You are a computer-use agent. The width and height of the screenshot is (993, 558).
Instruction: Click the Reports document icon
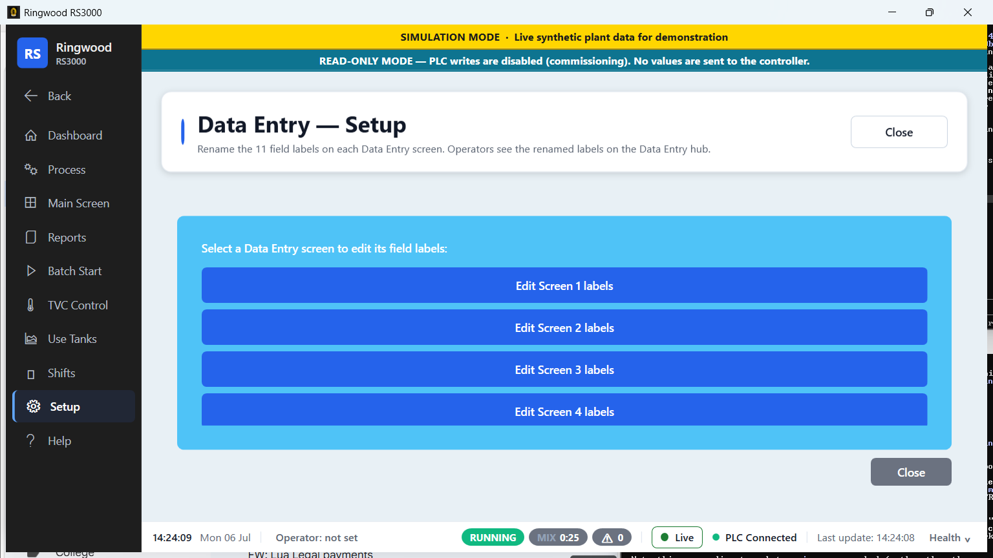coord(31,237)
